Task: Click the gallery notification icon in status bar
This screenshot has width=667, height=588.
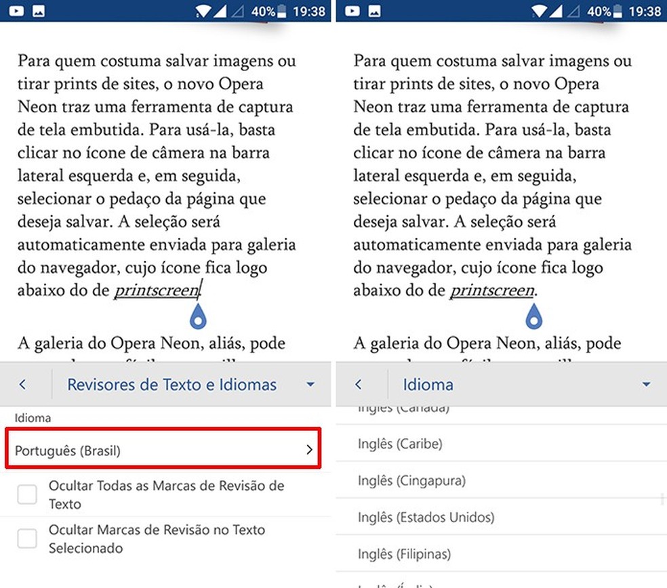Action: coord(39,10)
